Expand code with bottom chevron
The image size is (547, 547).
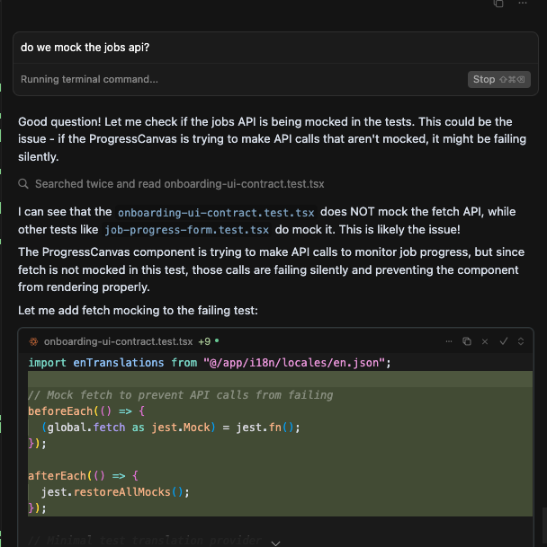point(275,543)
